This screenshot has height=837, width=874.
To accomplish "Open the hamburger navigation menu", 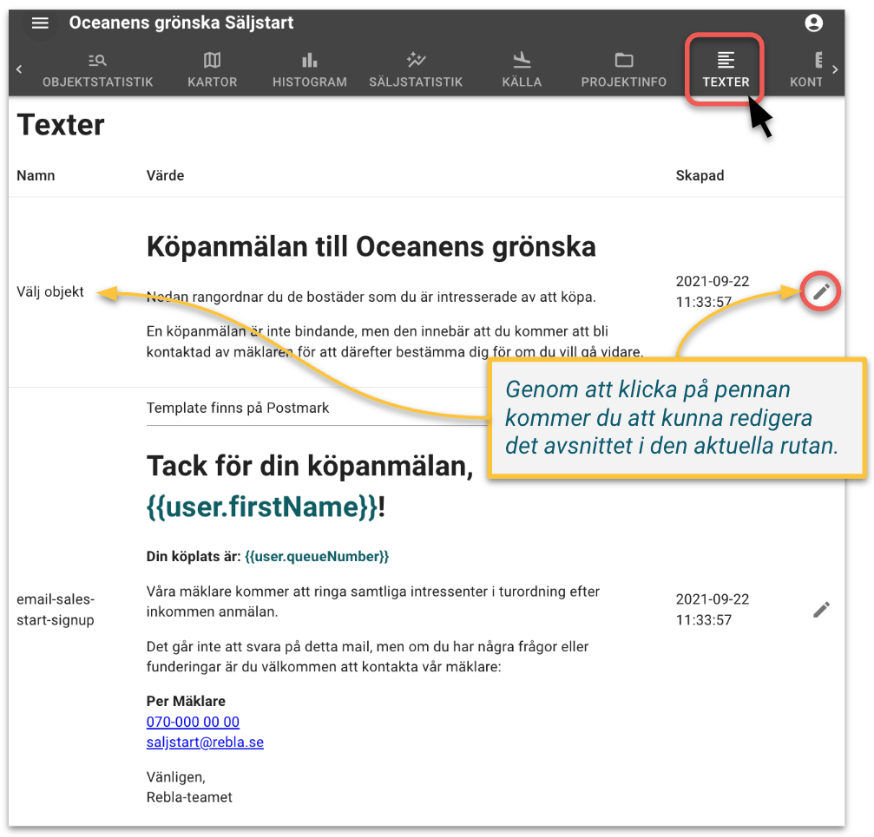I will click(x=40, y=23).
